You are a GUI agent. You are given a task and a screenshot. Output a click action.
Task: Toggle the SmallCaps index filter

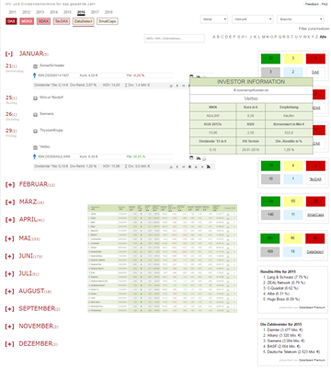[x=108, y=21]
